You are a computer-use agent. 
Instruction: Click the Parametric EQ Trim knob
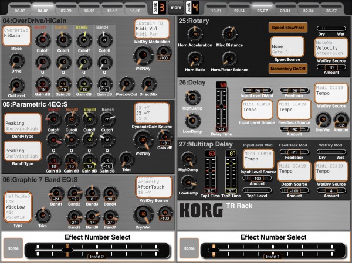126,159
